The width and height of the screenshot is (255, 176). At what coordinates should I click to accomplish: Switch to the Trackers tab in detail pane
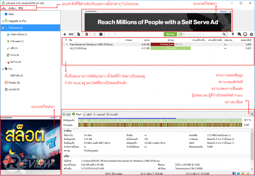click(99, 114)
